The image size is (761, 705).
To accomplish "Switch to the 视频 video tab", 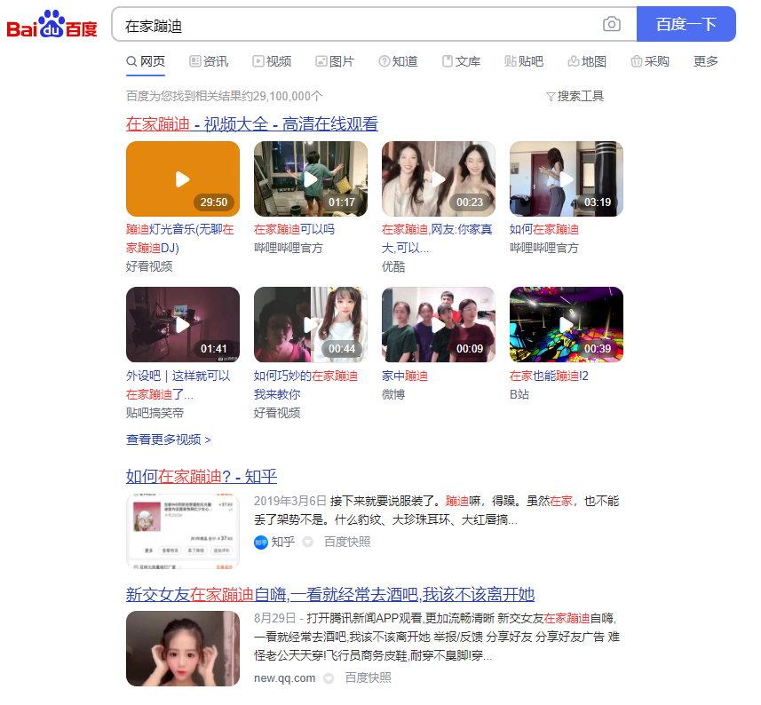I will 272,61.
